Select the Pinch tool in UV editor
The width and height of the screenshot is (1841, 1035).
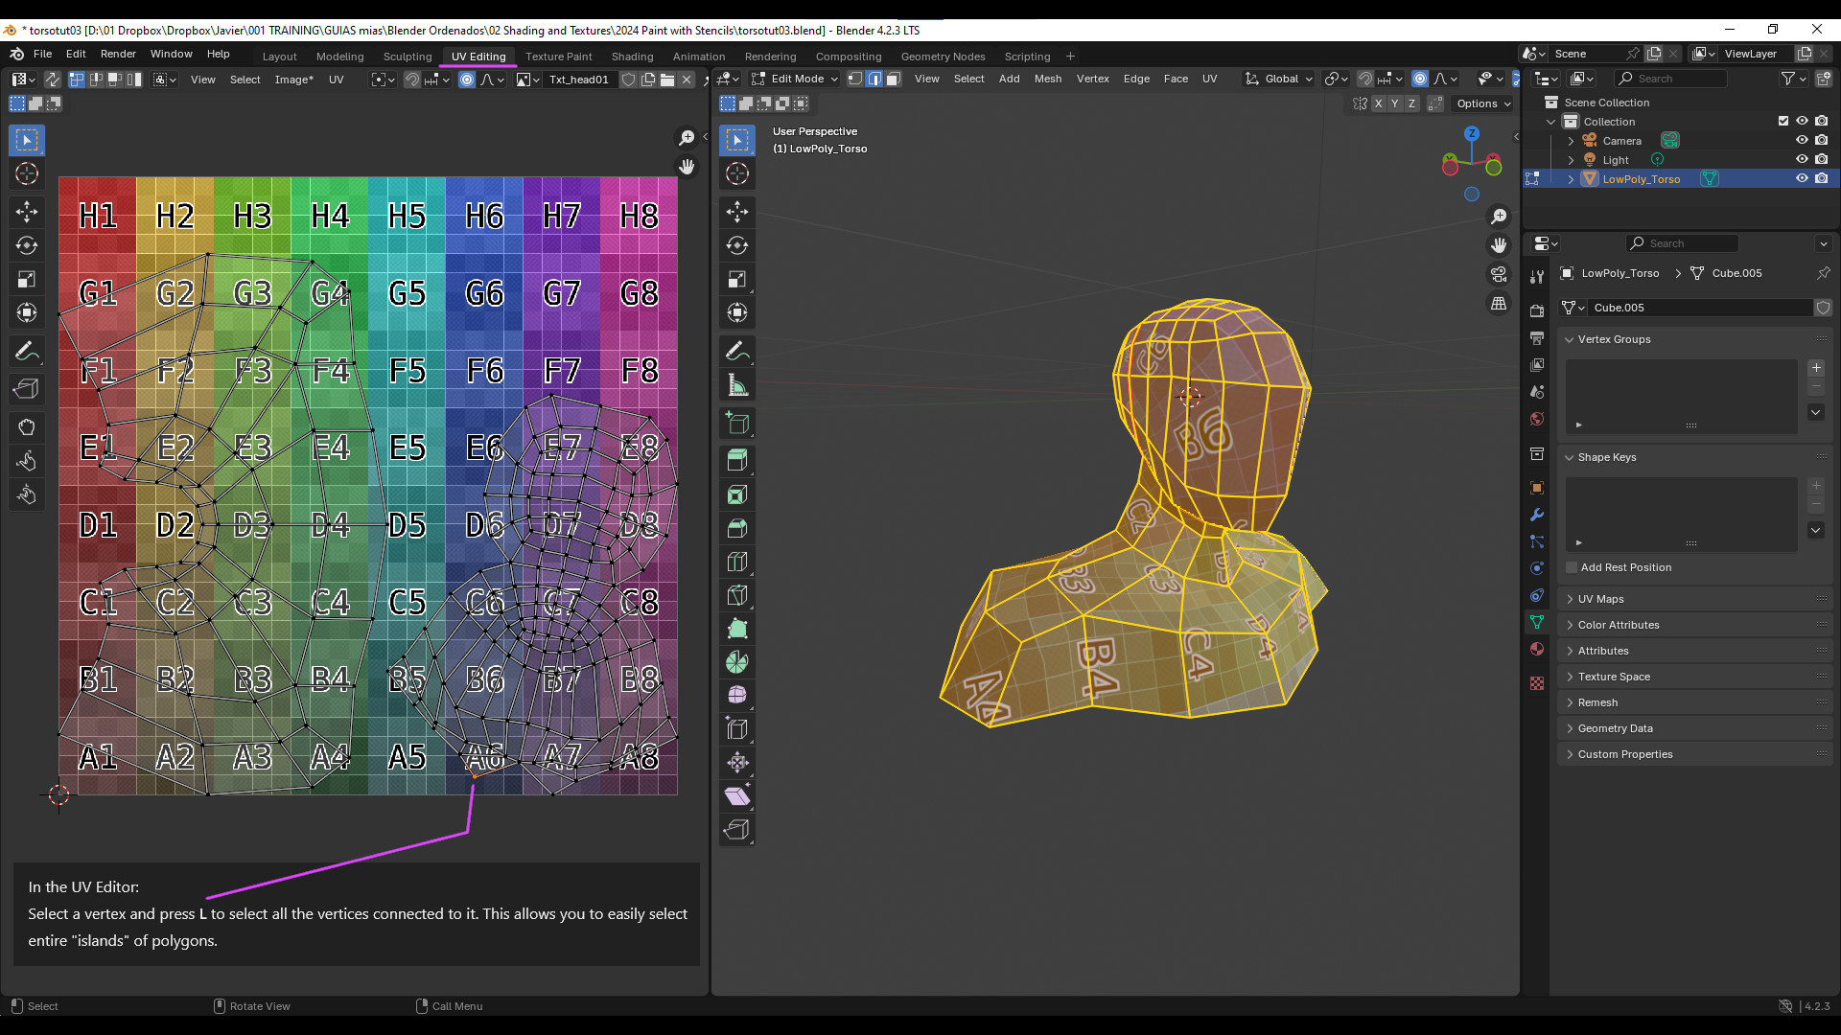tap(27, 494)
